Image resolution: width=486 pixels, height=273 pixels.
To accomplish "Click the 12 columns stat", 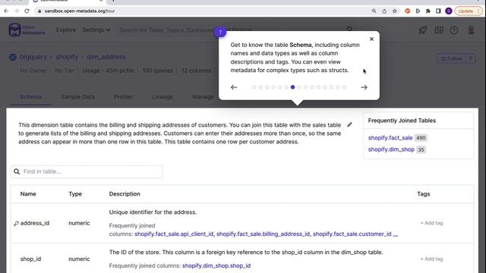I will 197,71.
